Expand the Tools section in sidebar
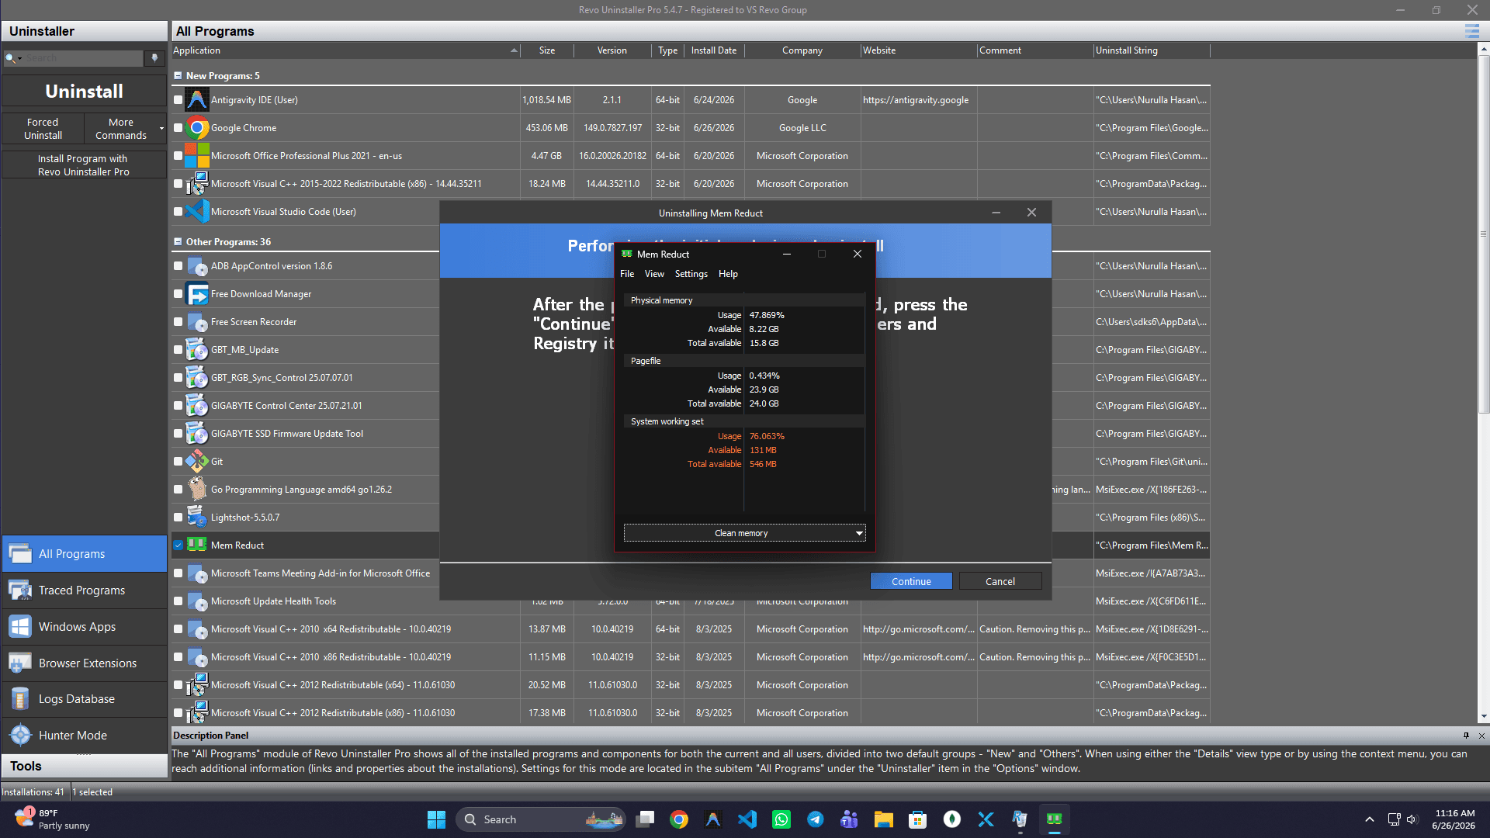The image size is (1490, 838). point(84,766)
